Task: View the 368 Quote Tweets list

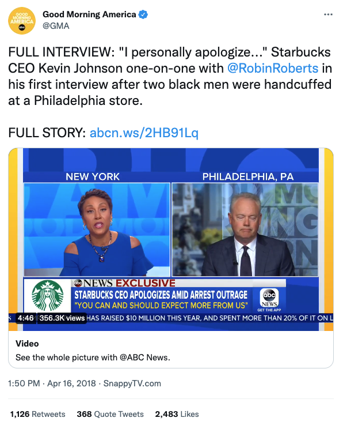Action: tap(110, 414)
